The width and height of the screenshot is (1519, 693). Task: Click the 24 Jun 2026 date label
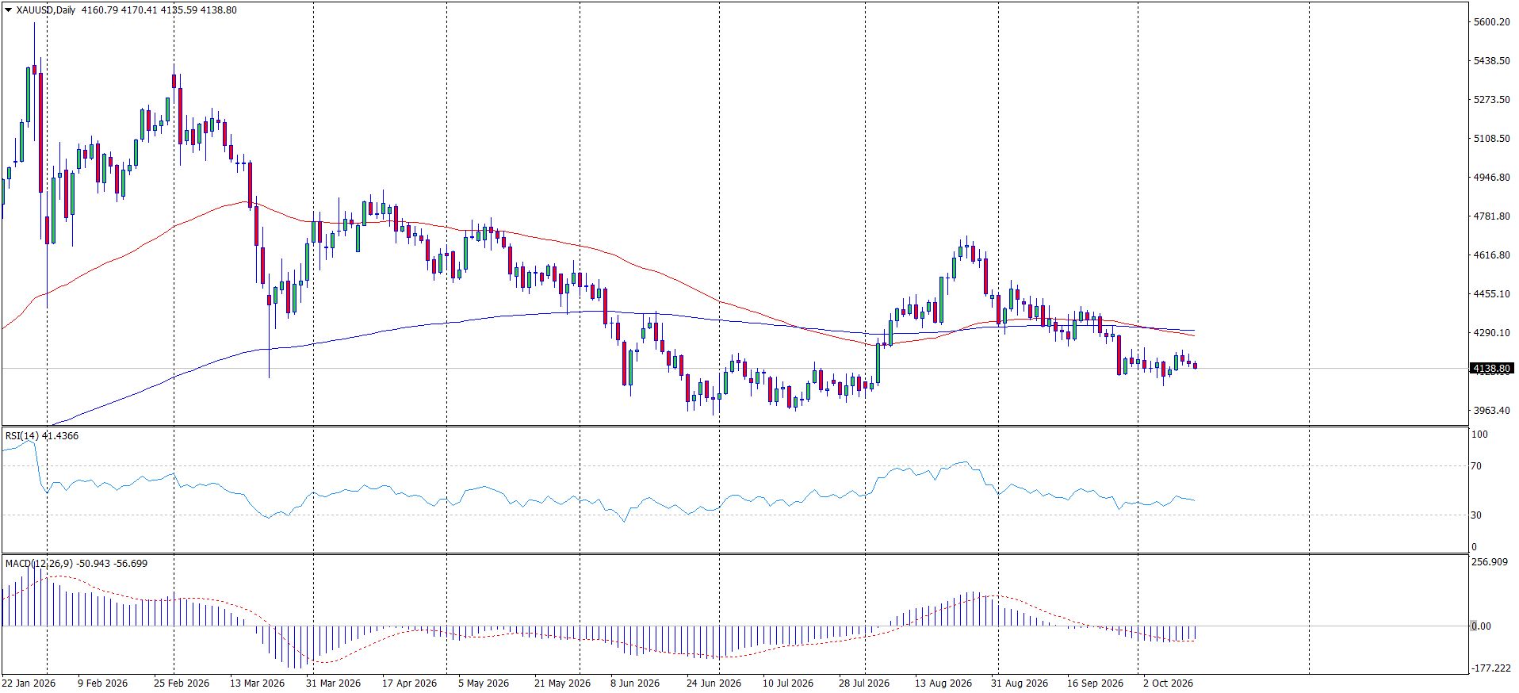[x=714, y=683]
